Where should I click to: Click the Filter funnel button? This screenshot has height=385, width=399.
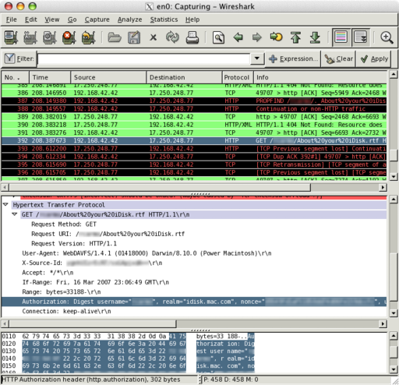[x=19, y=59]
